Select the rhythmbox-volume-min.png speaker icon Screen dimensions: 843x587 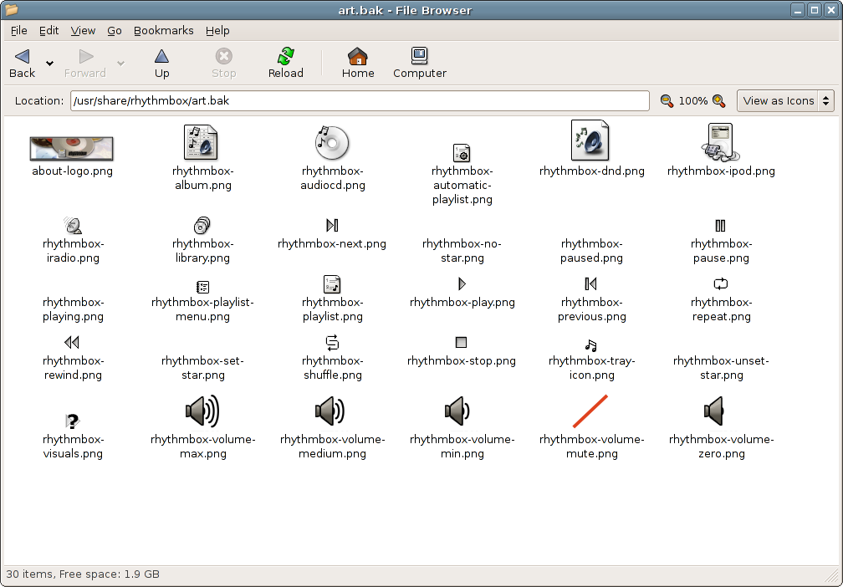coord(457,411)
